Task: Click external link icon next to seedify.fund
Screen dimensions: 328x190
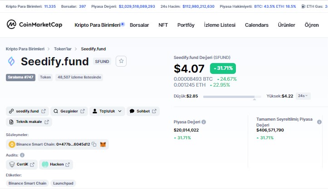Action: point(43,111)
